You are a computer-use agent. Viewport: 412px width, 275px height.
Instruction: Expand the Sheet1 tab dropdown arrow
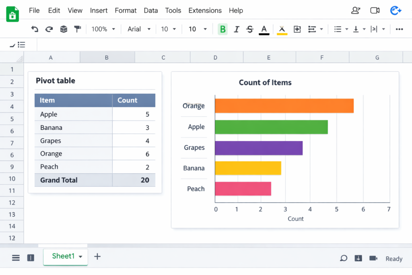(80, 257)
